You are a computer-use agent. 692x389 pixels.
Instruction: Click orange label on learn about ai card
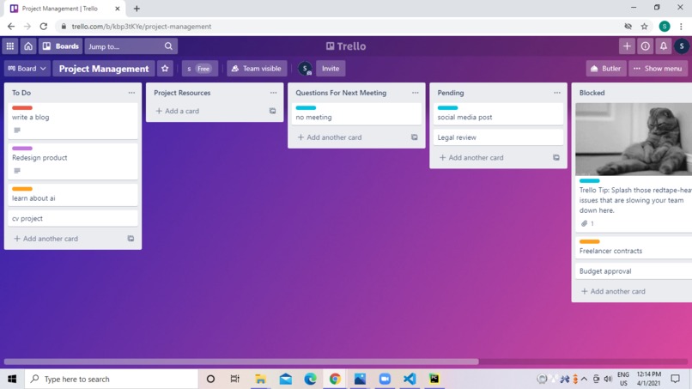22,189
